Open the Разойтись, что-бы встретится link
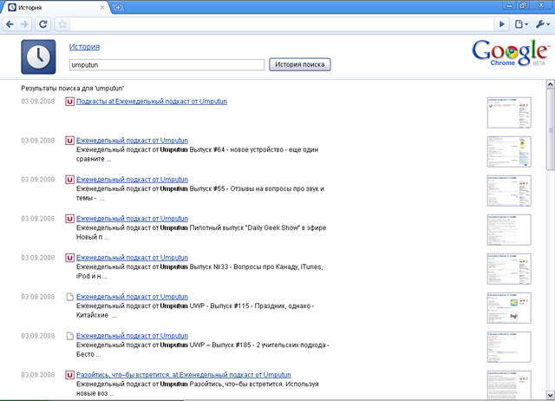Viewport: 555px width, 401px height. tap(183, 375)
